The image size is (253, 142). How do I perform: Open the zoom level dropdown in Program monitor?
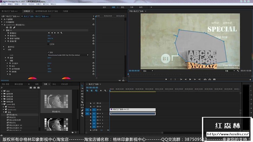148,71
